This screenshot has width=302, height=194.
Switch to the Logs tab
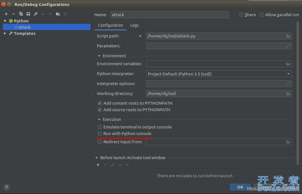point(135,25)
